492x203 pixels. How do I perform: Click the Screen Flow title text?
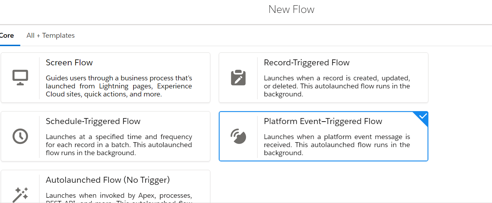pos(69,63)
